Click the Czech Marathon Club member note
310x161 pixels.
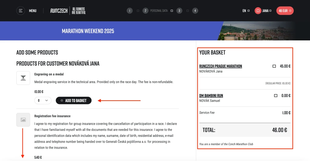coord(226,144)
